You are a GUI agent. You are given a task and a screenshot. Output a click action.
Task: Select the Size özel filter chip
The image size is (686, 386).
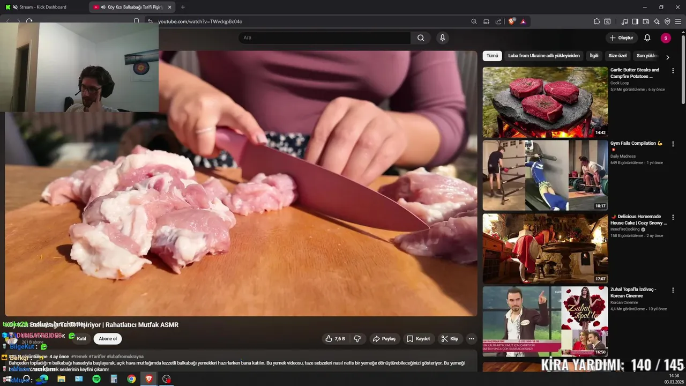617,56
